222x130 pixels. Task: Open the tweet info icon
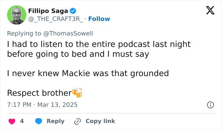[x=210, y=105]
